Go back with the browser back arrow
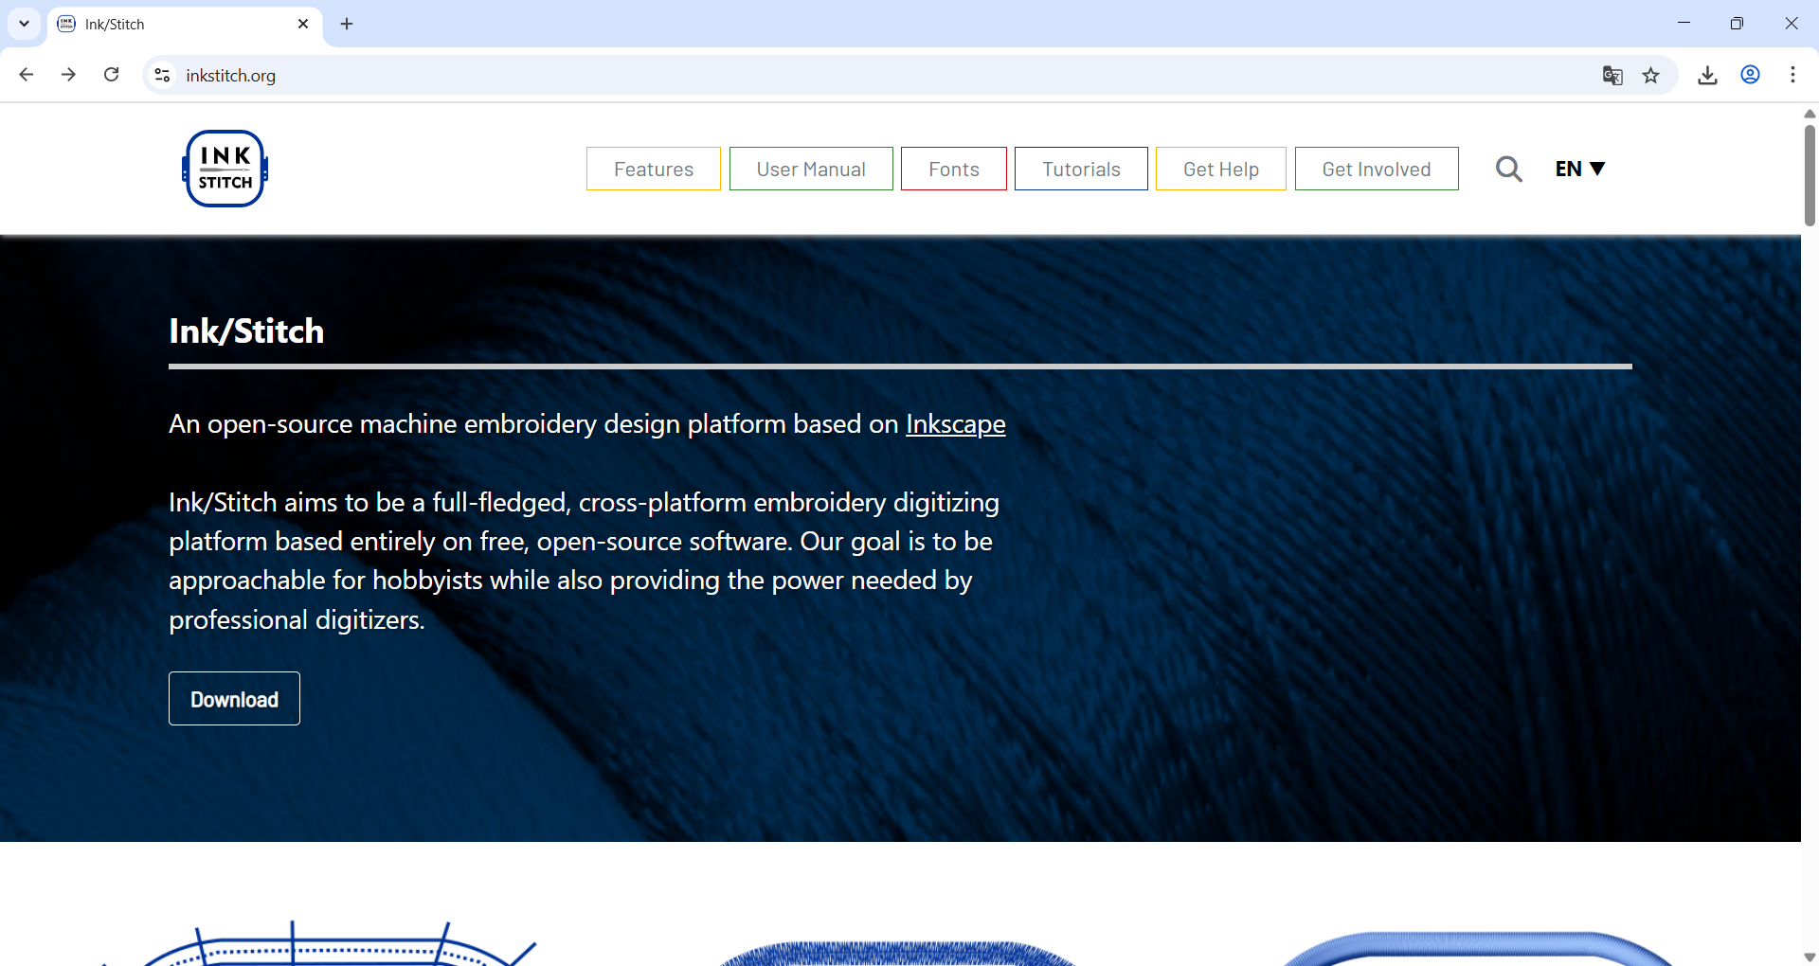Screen dimensions: 1819x966 (27, 75)
